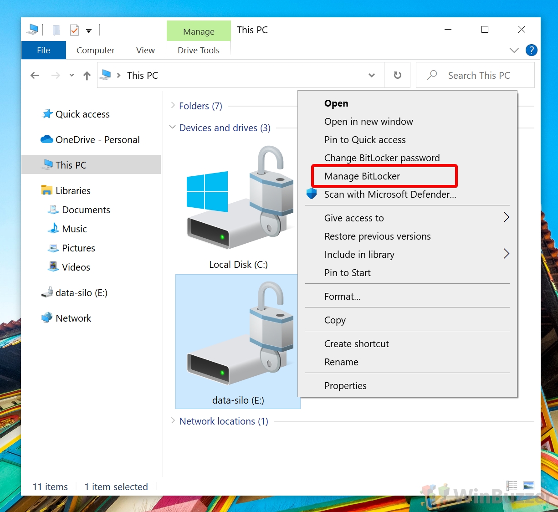Screen dimensions: 558x512
Task: Switch to the Drive Tools ribbon tab
Action: coord(198,50)
